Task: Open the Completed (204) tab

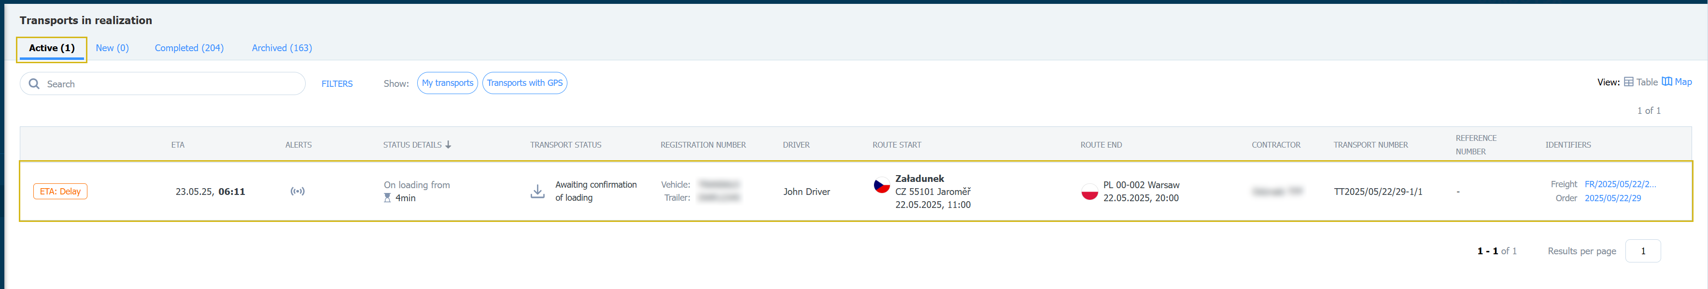Action: (x=189, y=48)
